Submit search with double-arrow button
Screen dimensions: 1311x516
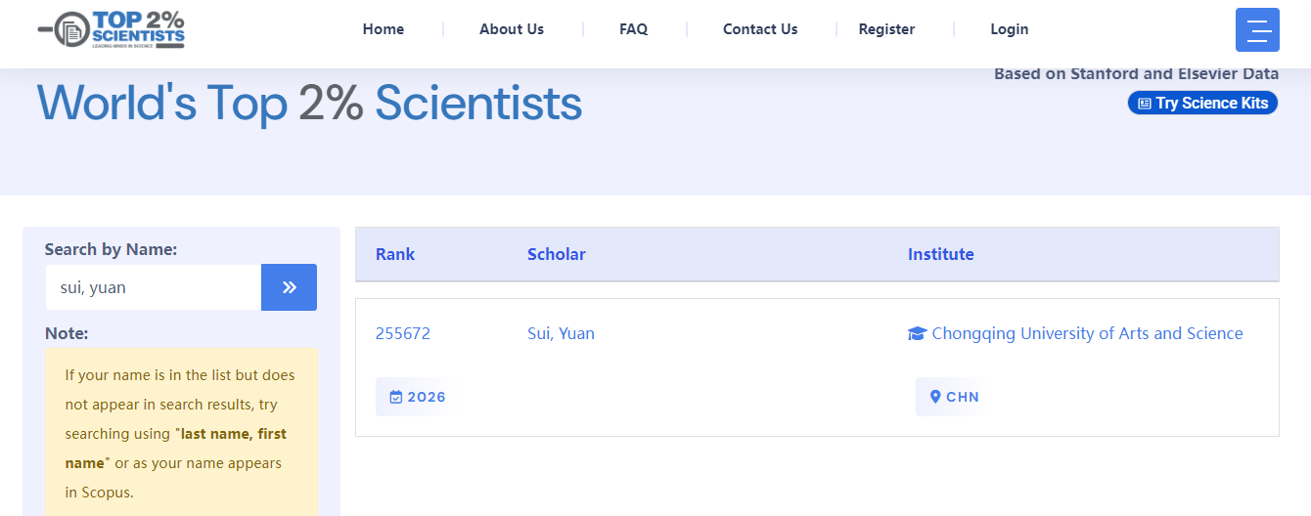289,287
